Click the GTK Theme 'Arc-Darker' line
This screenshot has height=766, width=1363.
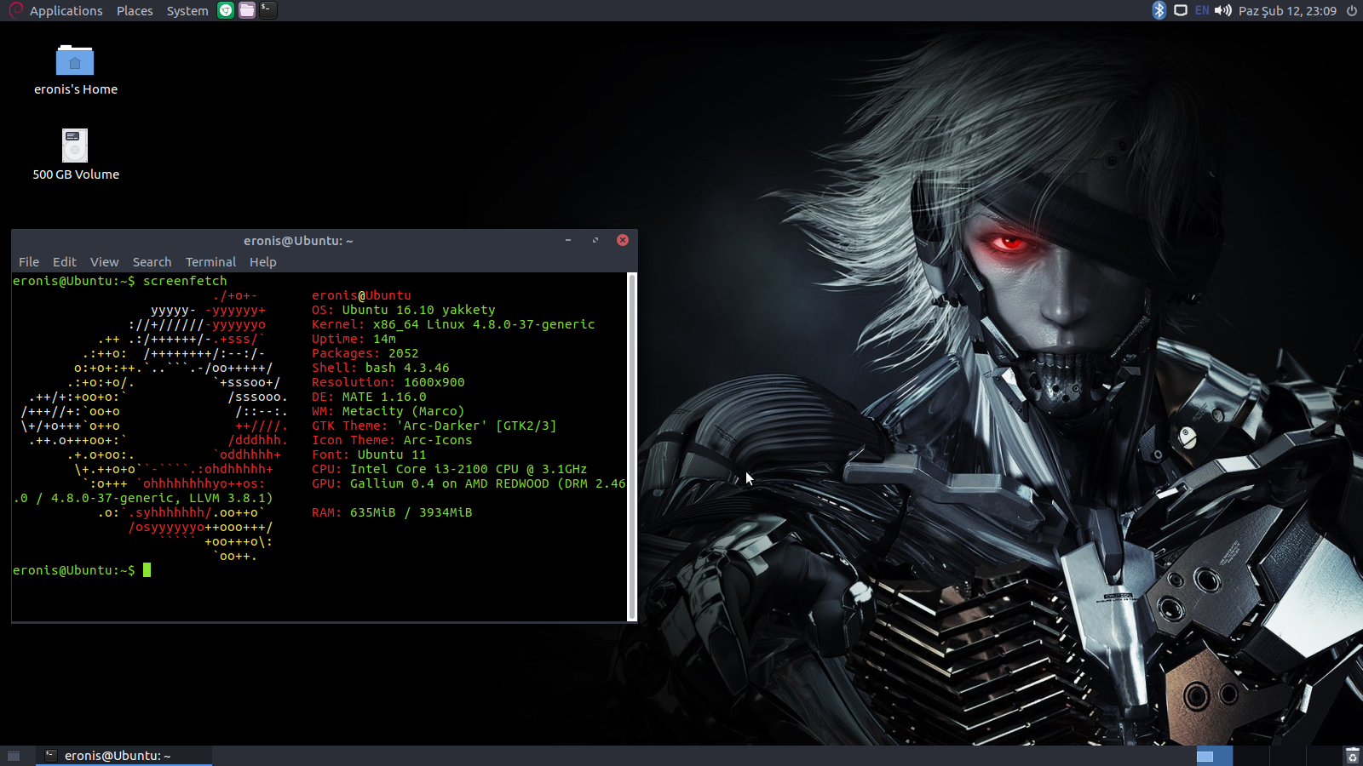tap(434, 426)
